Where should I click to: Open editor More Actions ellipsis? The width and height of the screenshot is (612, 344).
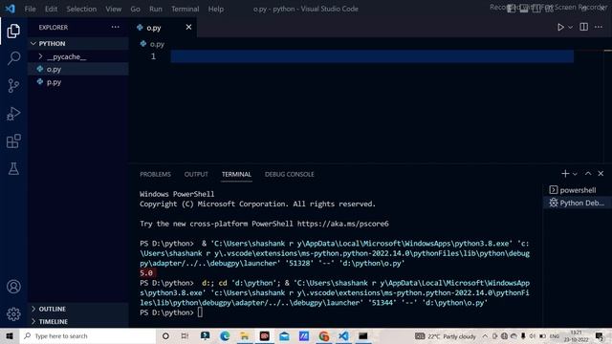tap(599, 27)
